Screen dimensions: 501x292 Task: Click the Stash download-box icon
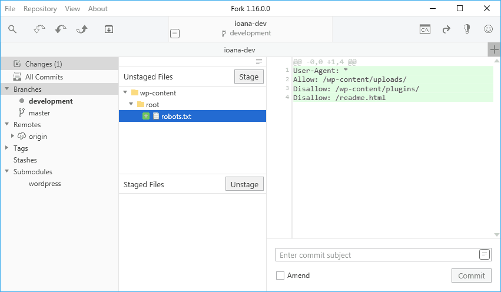[x=109, y=29]
